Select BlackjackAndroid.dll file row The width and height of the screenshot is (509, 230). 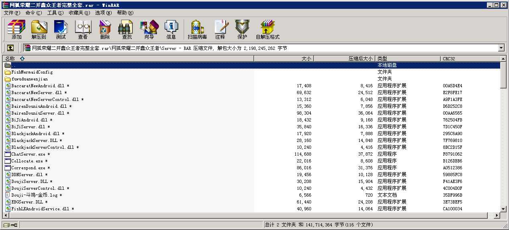[x=252, y=133]
